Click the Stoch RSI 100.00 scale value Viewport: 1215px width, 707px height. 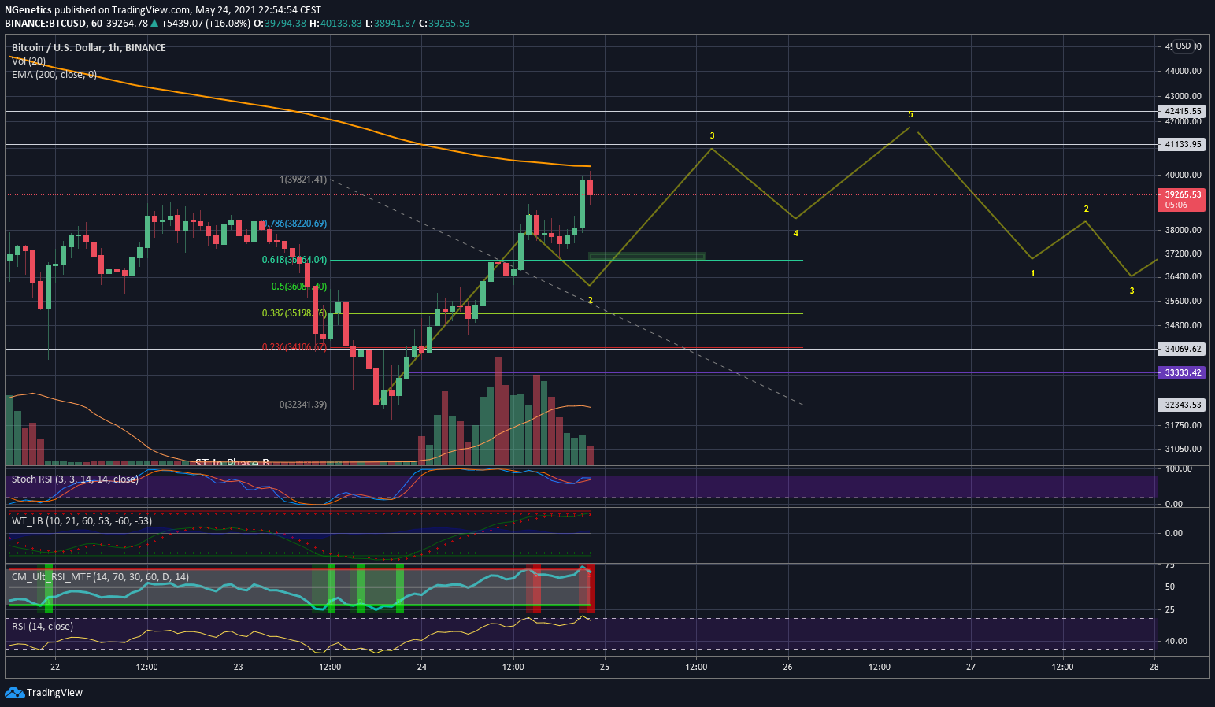(x=1178, y=468)
